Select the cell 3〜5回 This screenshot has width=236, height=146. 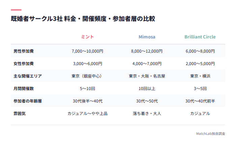tap(200, 88)
